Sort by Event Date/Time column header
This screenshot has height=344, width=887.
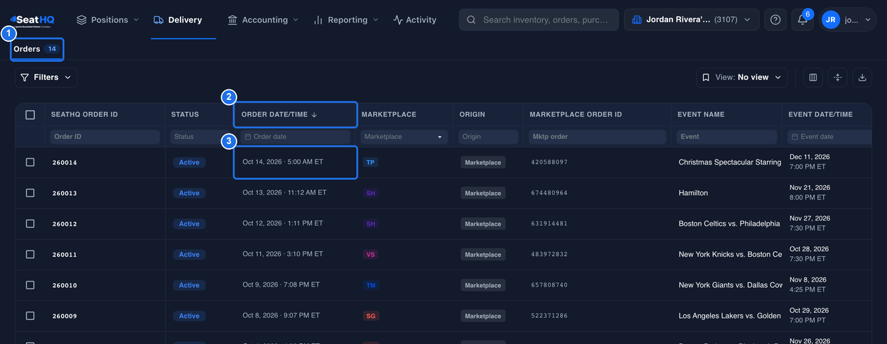pos(820,114)
